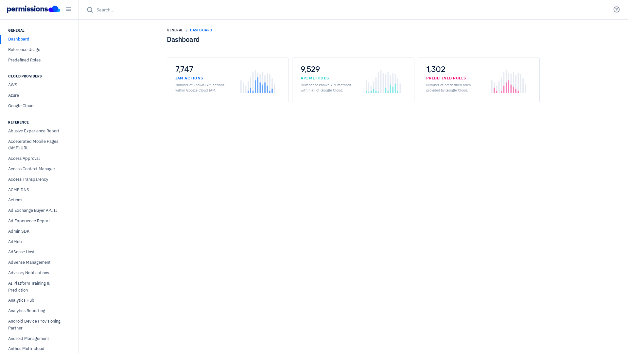Click the magnifying glass search icon

tap(90, 10)
